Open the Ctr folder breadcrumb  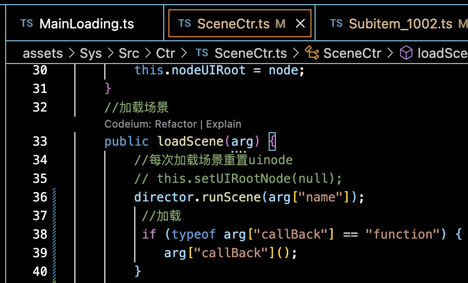(166, 53)
